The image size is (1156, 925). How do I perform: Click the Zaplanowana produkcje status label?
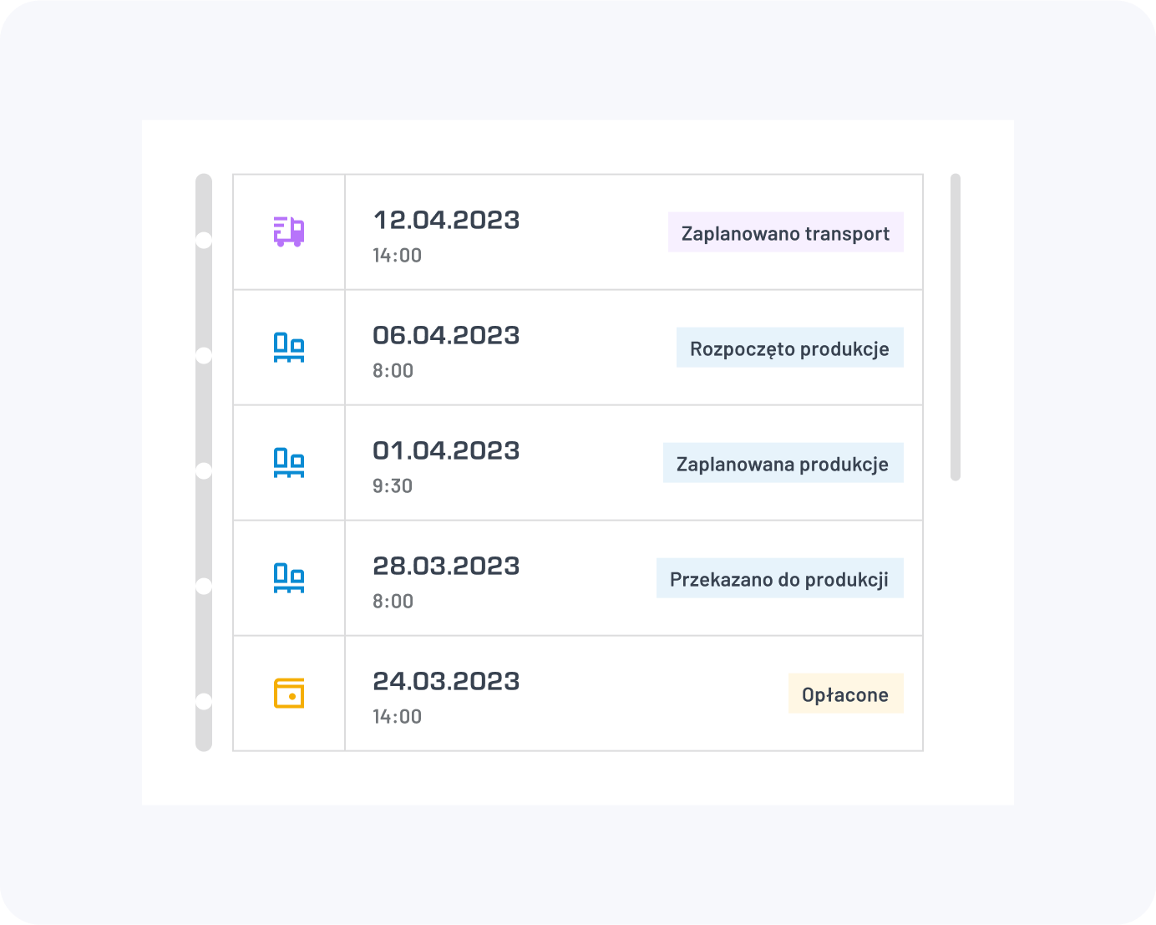(783, 463)
